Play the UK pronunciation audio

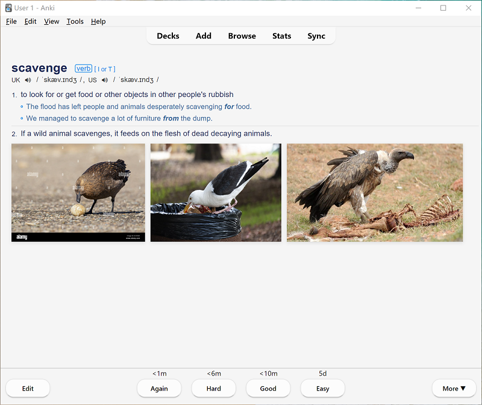coord(28,80)
